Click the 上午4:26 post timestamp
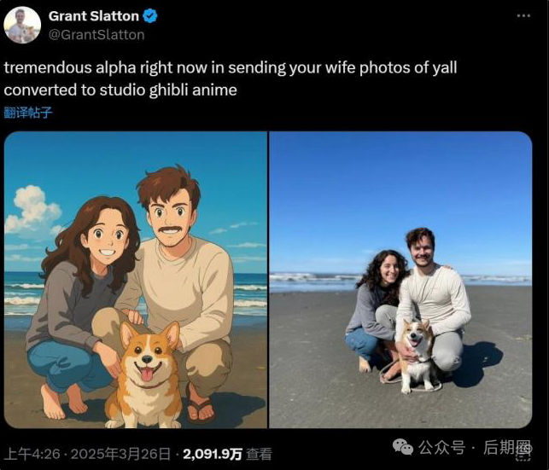The height and width of the screenshot is (470, 549). (31, 455)
